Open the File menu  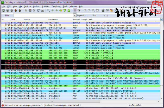pyautogui.click(x=4, y=6)
